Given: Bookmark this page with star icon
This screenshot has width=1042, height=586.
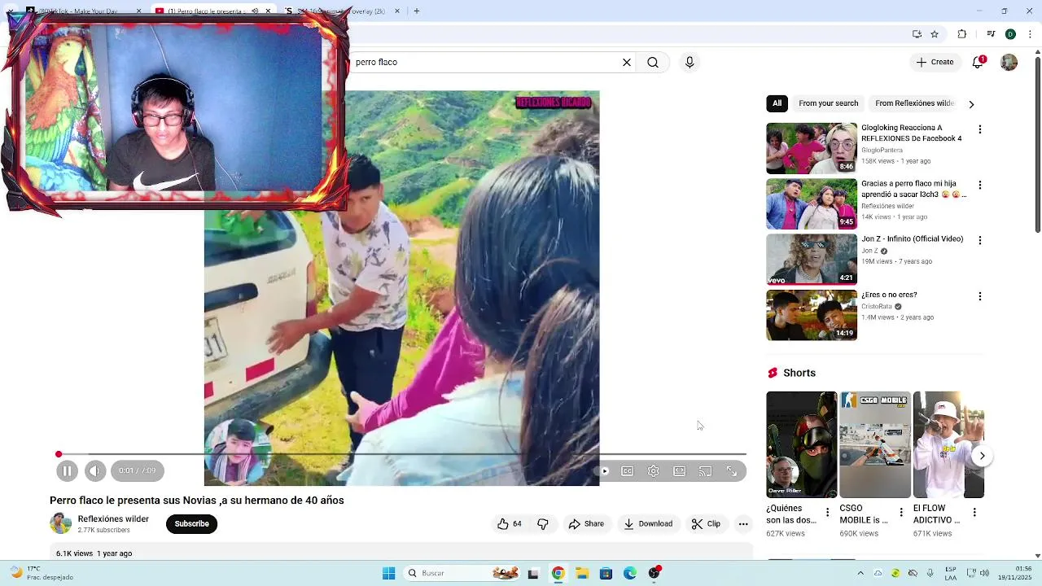Looking at the screenshot, I should tap(935, 34).
